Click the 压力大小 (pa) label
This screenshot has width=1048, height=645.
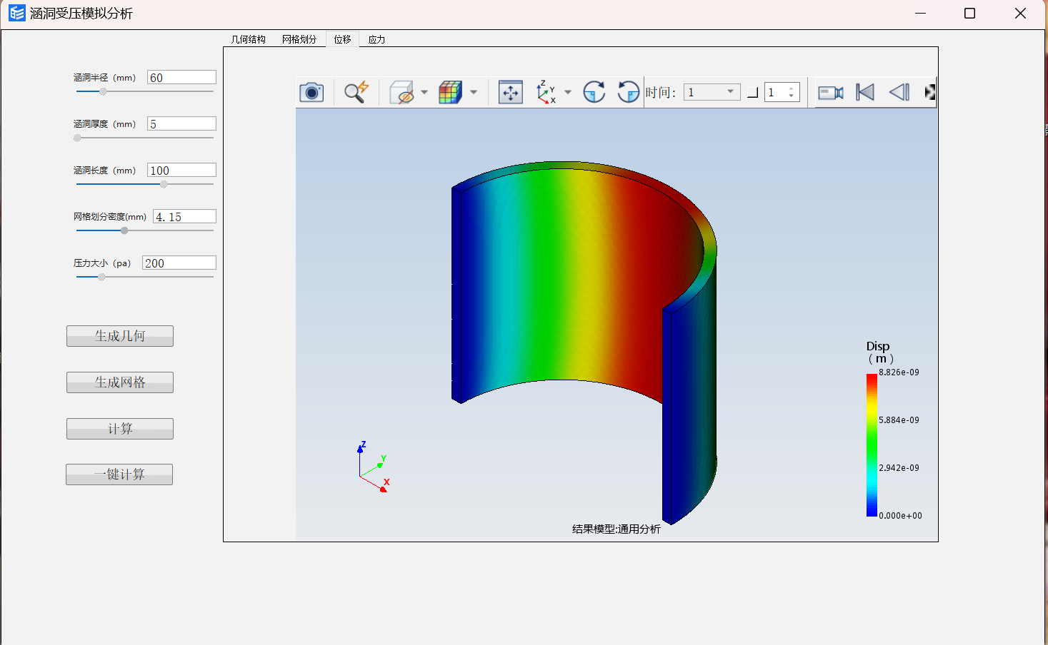click(x=102, y=263)
